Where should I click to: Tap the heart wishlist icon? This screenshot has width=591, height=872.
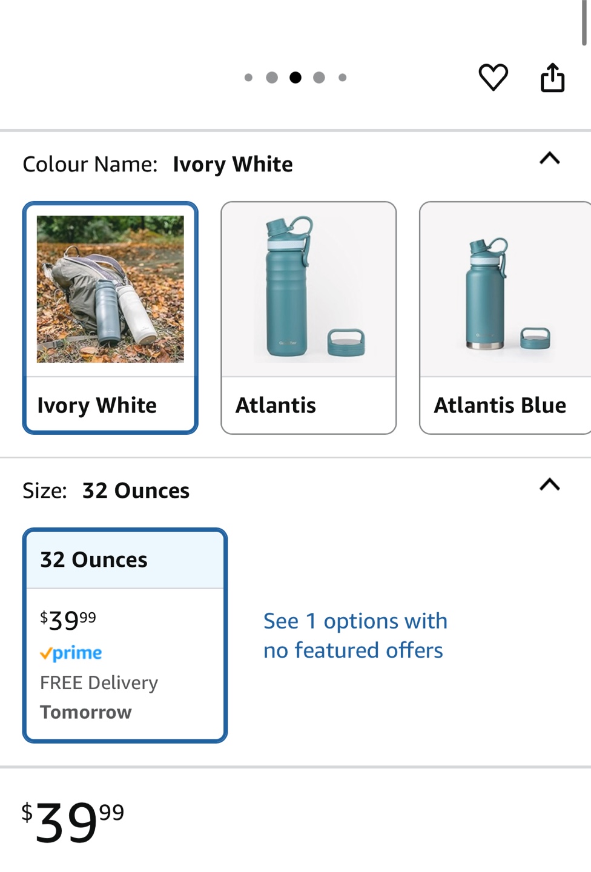(494, 78)
